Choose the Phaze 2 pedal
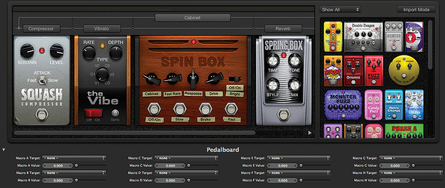Viewport: 445px width, 188px height. (404, 131)
